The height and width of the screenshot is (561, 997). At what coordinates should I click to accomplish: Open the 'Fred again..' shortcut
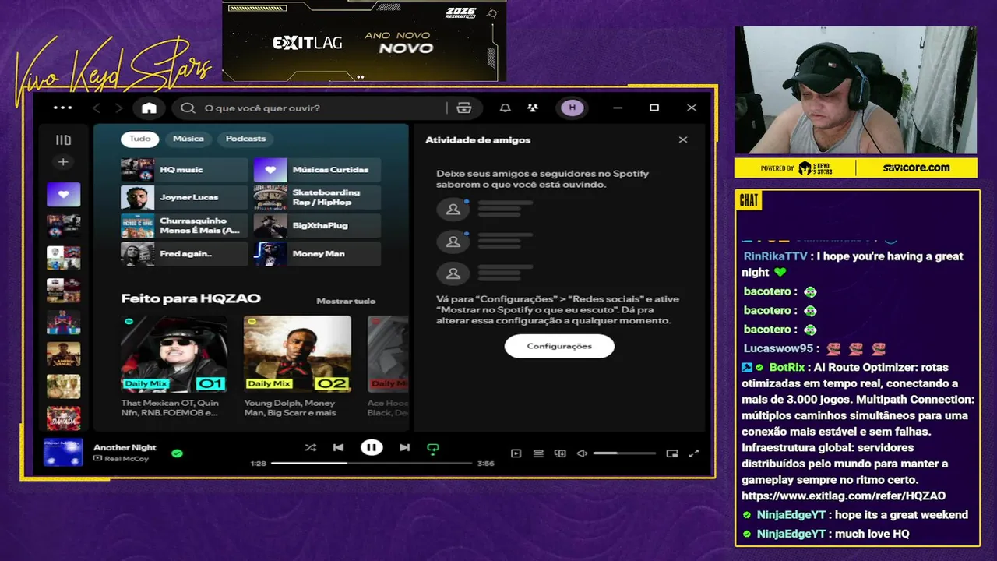(184, 254)
